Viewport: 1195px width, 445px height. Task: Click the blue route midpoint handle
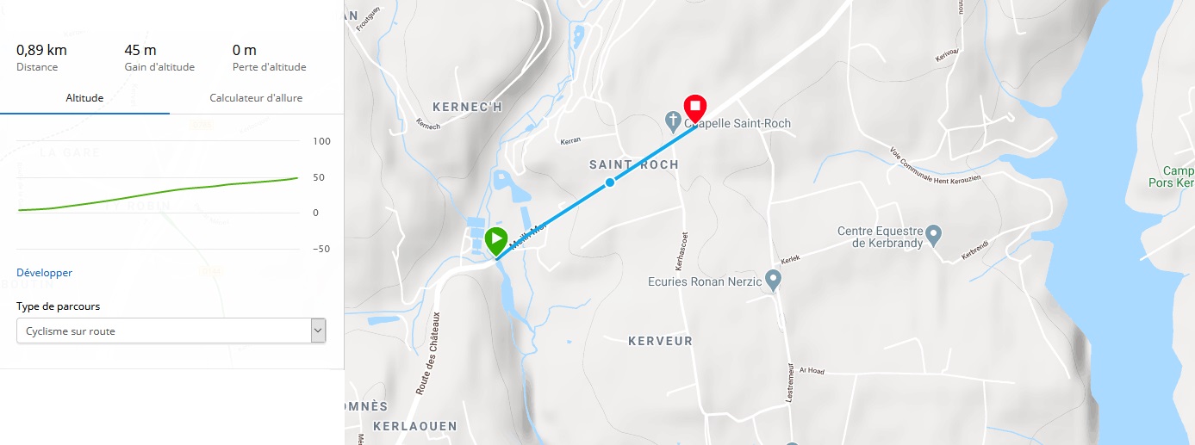(x=610, y=182)
